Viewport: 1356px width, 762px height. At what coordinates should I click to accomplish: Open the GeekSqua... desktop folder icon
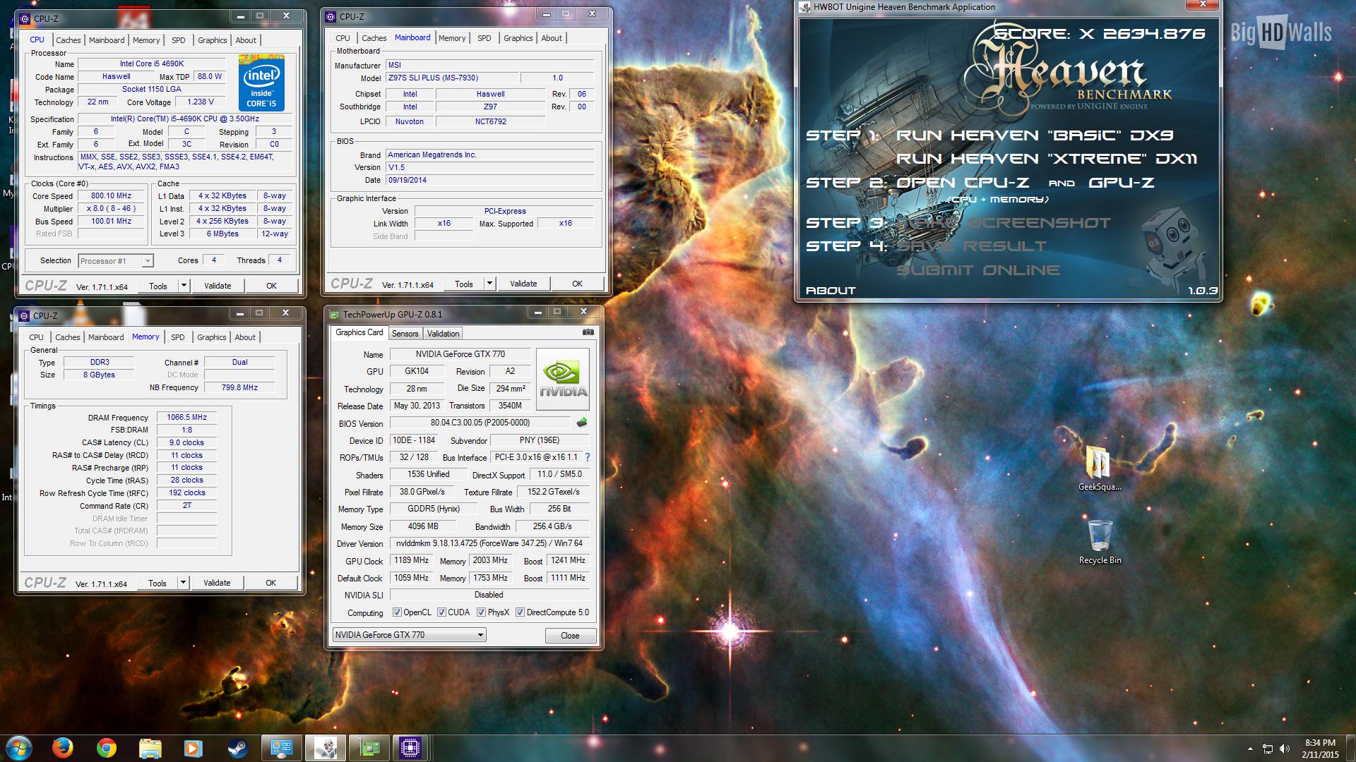pyautogui.click(x=1099, y=468)
